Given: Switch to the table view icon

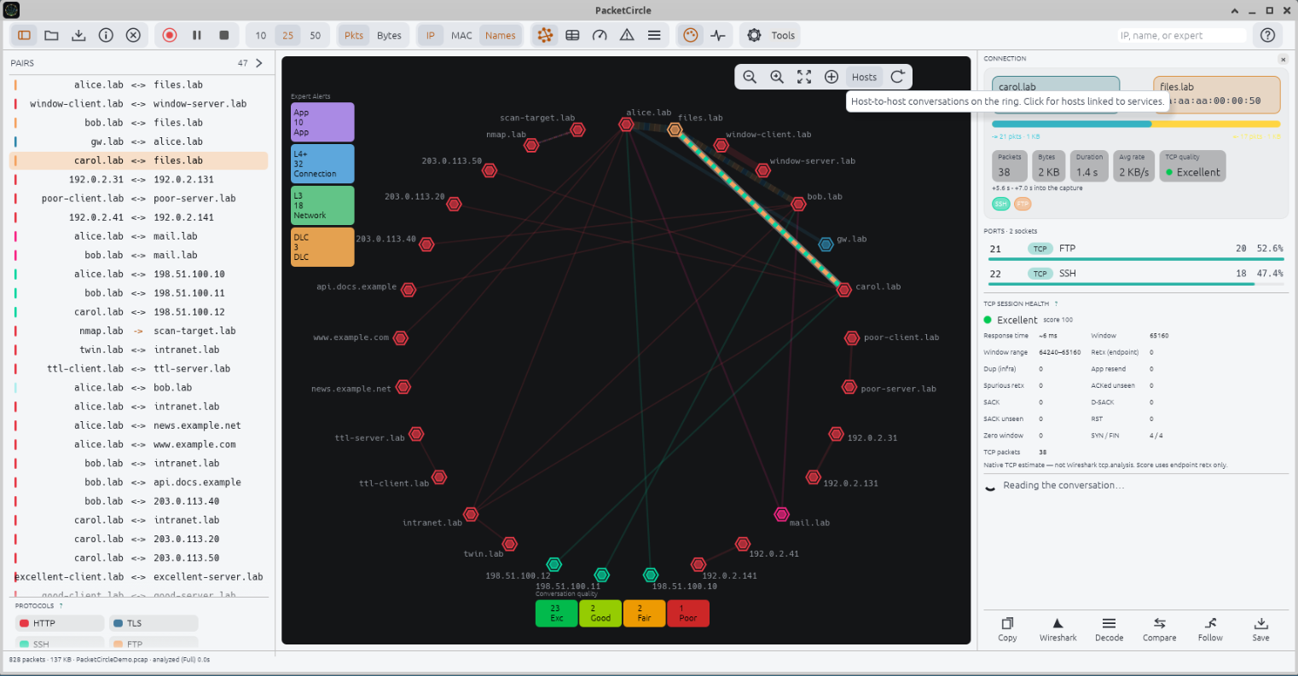Looking at the screenshot, I should [x=572, y=35].
